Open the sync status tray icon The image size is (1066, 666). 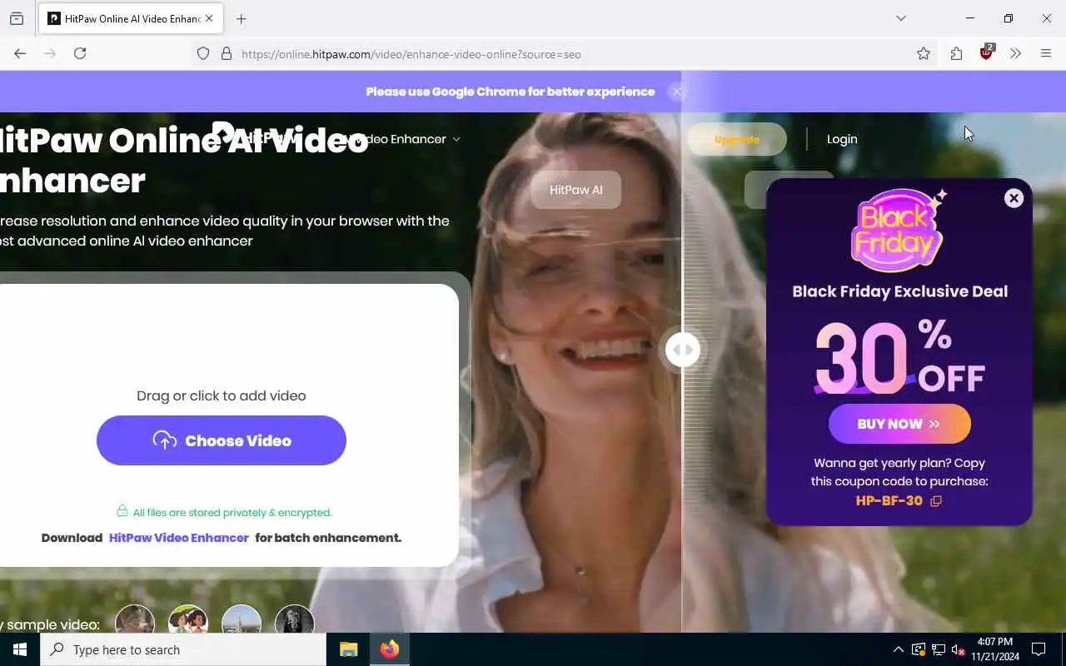(x=918, y=649)
